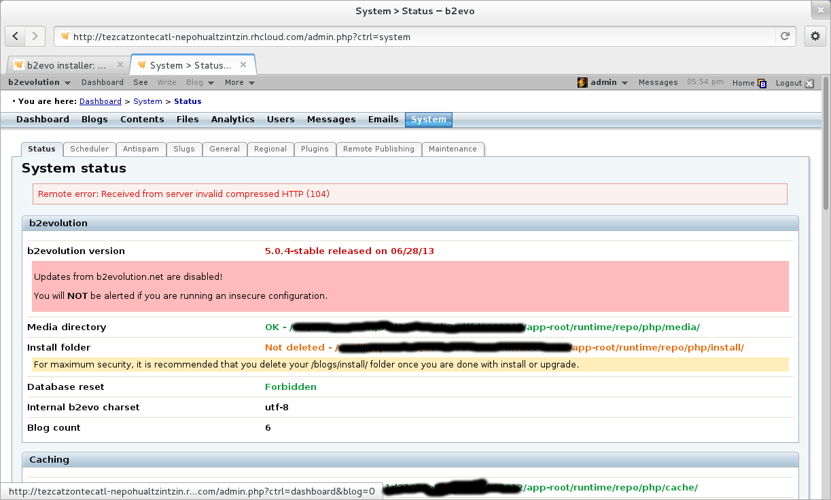Open the Files main menu item
This screenshot has height=500, width=831.
(x=188, y=120)
